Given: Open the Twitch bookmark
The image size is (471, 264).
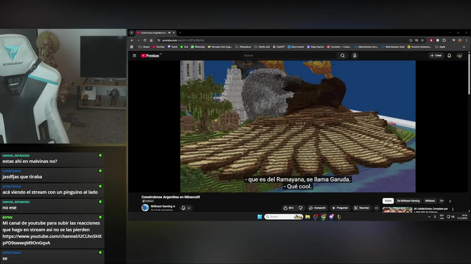Looking at the screenshot, I should point(173,47).
